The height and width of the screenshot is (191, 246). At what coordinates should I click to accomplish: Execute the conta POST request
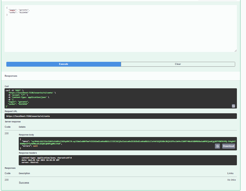tap(63, 64)
